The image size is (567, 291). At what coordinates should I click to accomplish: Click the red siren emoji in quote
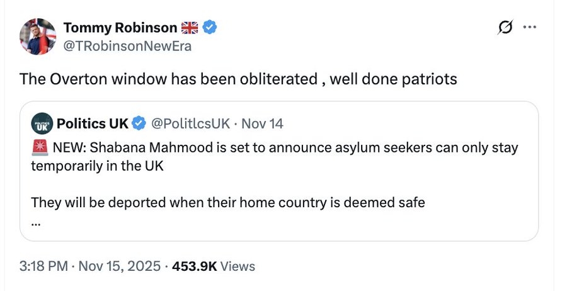pyautogui.click(x=39, y=149)
